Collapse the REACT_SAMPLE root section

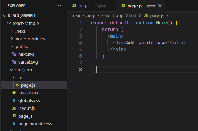point(4,15)
